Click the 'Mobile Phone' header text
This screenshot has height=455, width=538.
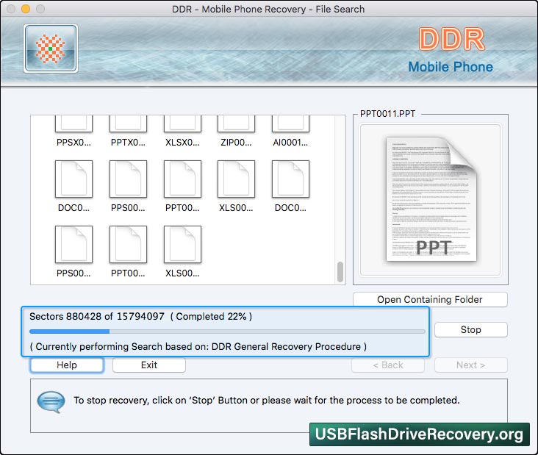click(451, 67)
